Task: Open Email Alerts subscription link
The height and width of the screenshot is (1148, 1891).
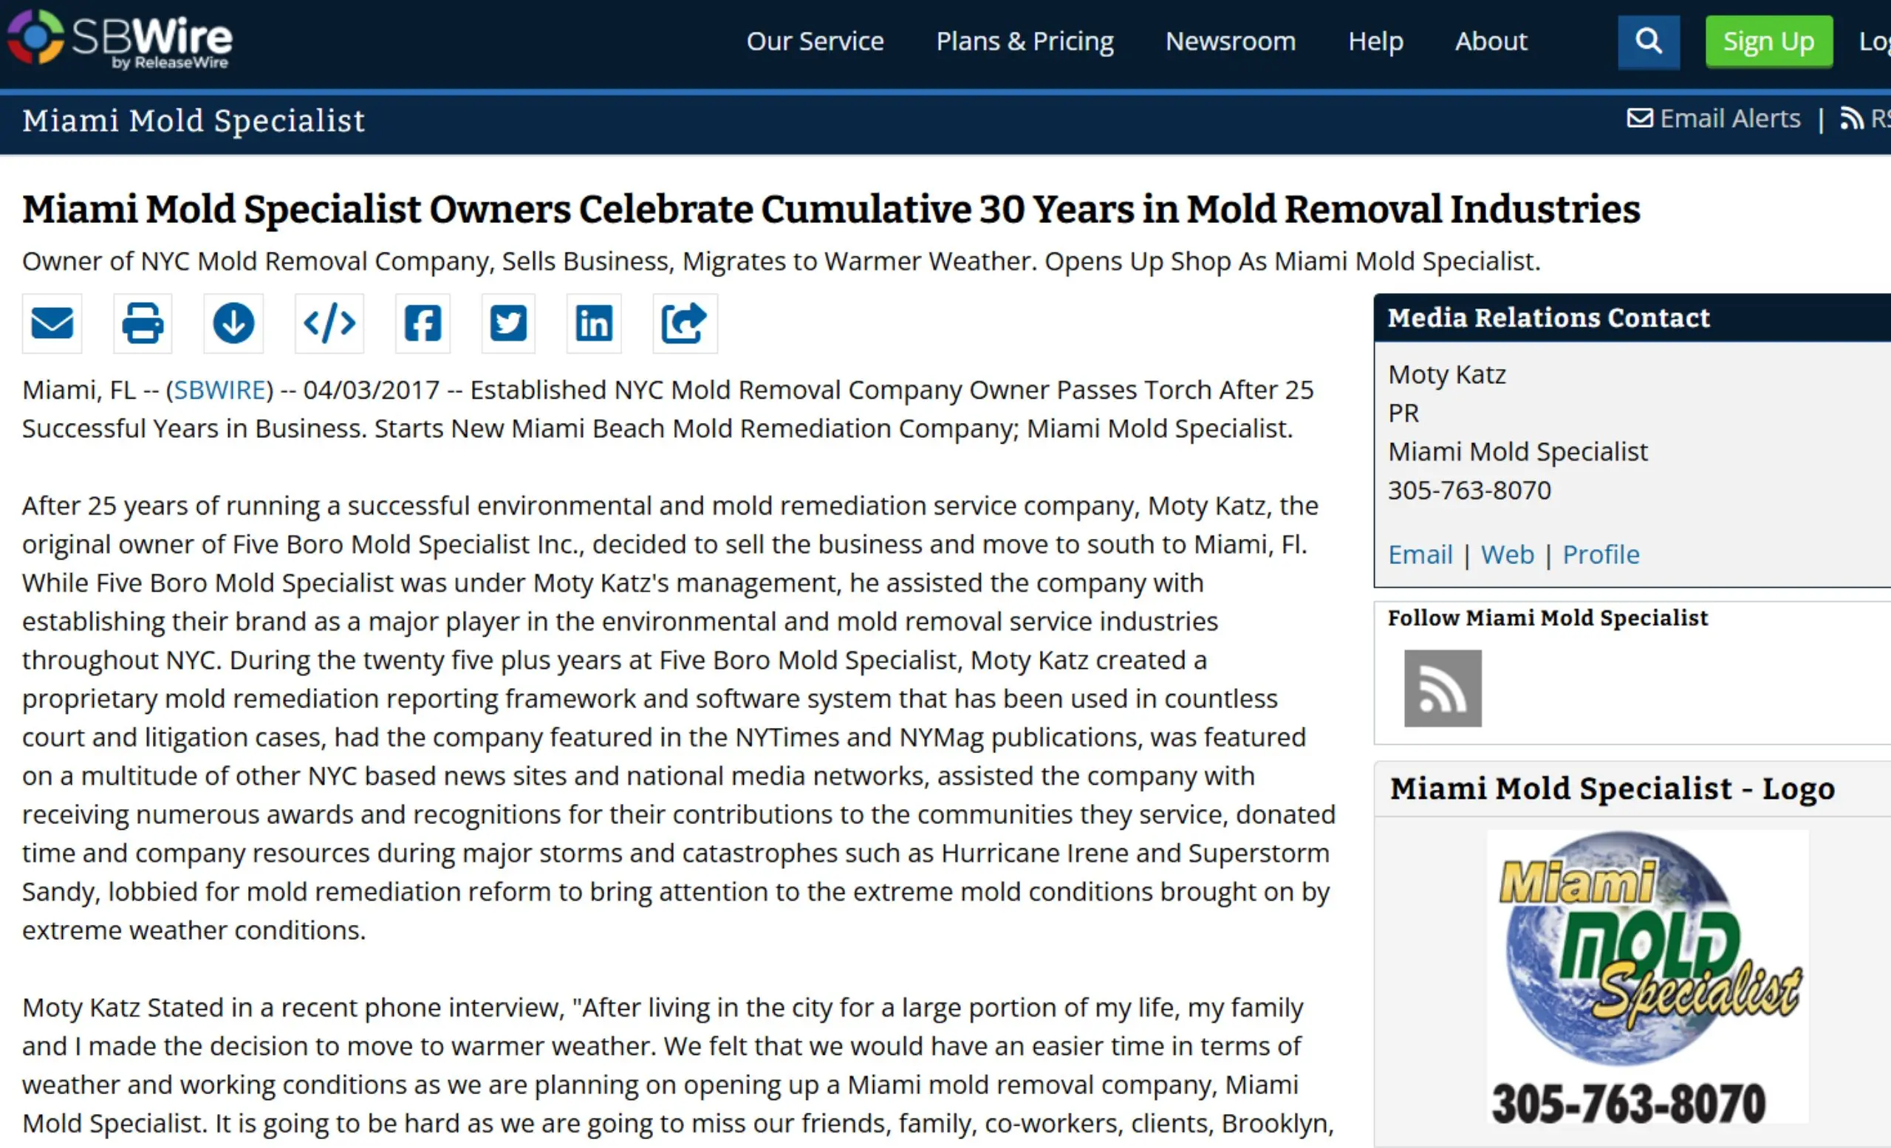Action: [x=1714, y=119]
